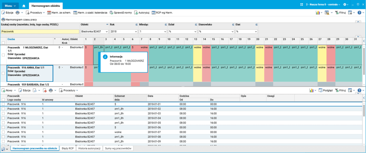Screen dimensions: 366x153
Task: Click the Schemat dnia column header
Action: pyautogui.click(x=130, y=98)
